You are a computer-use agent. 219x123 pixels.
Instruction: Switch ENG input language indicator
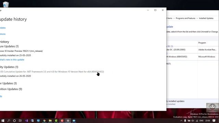tap(202, 121)
